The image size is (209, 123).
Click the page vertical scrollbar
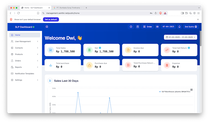coord(201,38)
